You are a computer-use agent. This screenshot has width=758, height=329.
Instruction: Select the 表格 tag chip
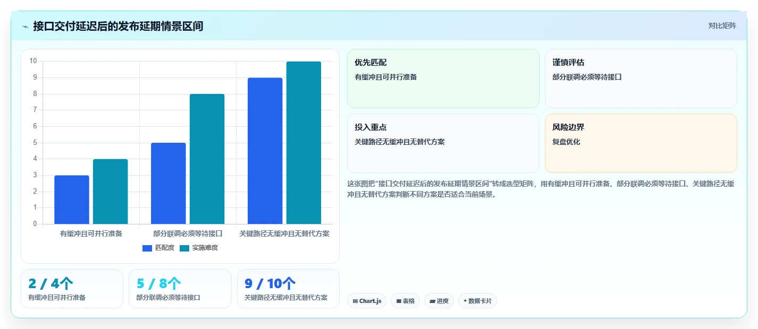click(405, 301)
